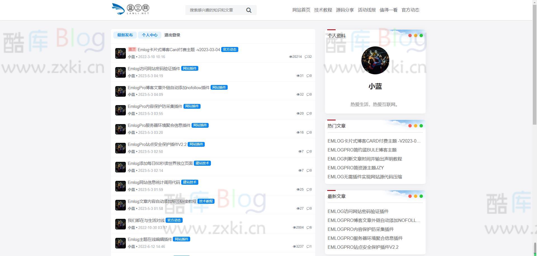Switch to the 个人中心 tab
Viewport: 537px width, 256px height.
(150, 35)
